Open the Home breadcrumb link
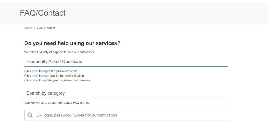This screenshot has width=268, height=126. pyautogui.click(x=28, y=28)
